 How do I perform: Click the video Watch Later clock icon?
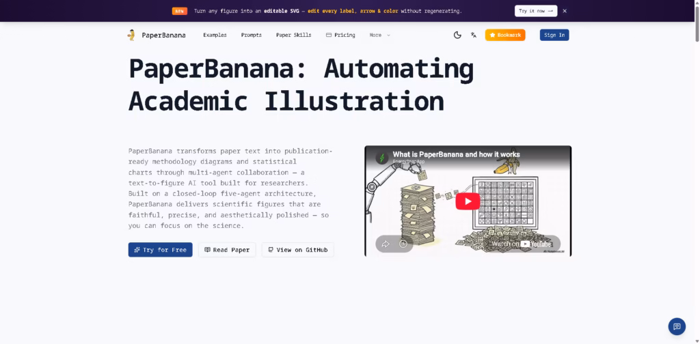pos(403,244)
